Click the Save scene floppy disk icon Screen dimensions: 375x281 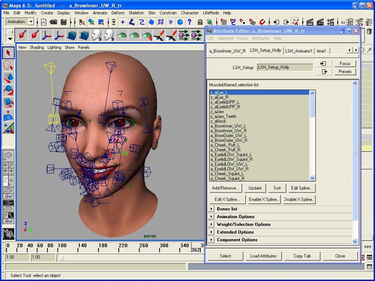coord(64,22)
